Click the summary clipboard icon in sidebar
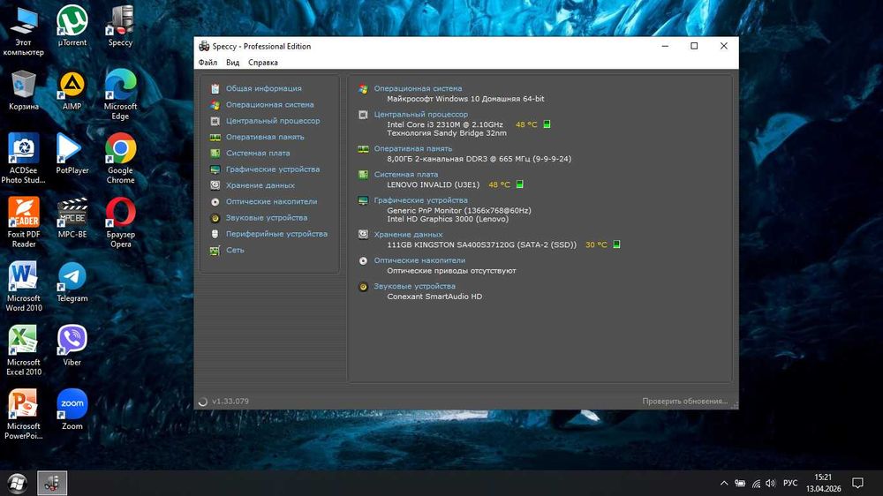The image size is (883, 496). click(x=215, y=89)
